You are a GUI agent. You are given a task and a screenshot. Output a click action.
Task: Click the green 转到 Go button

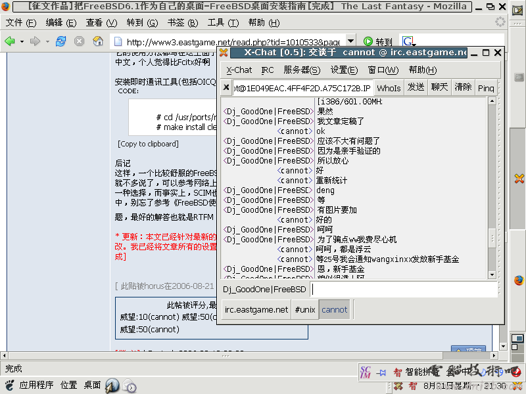(378, 41)
